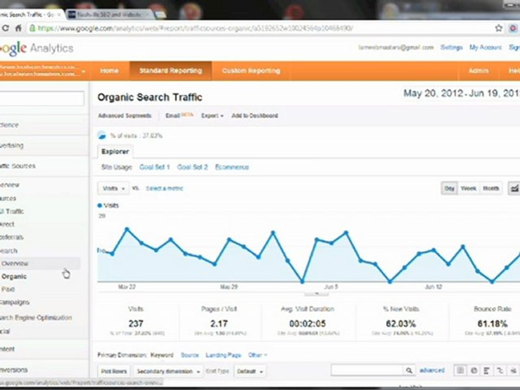This screenshot has height=390, width=520.
Task: Open the advanced filter link
Action: point(432,370)
